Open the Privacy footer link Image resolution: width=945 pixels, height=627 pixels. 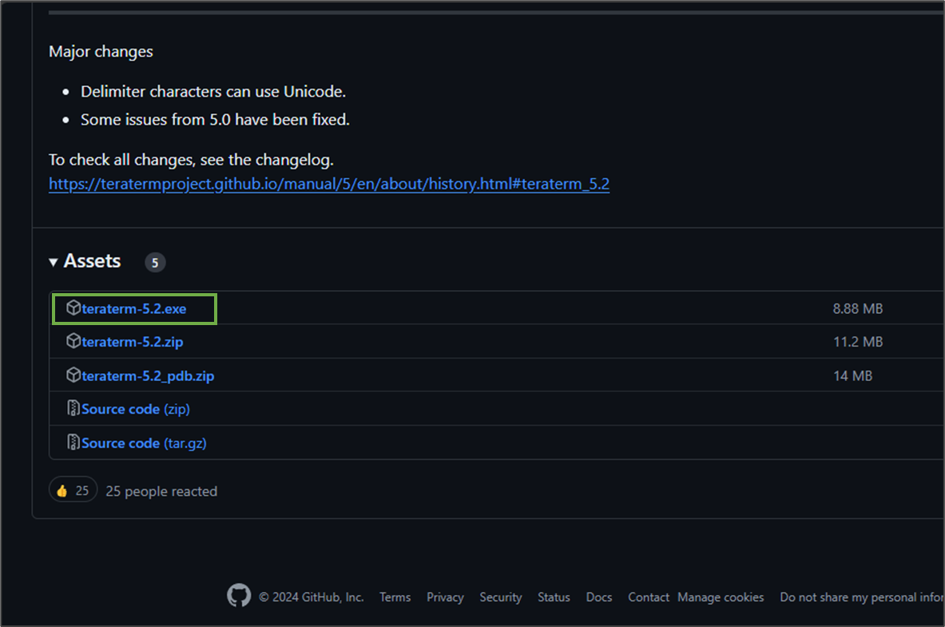coord(445,597)
